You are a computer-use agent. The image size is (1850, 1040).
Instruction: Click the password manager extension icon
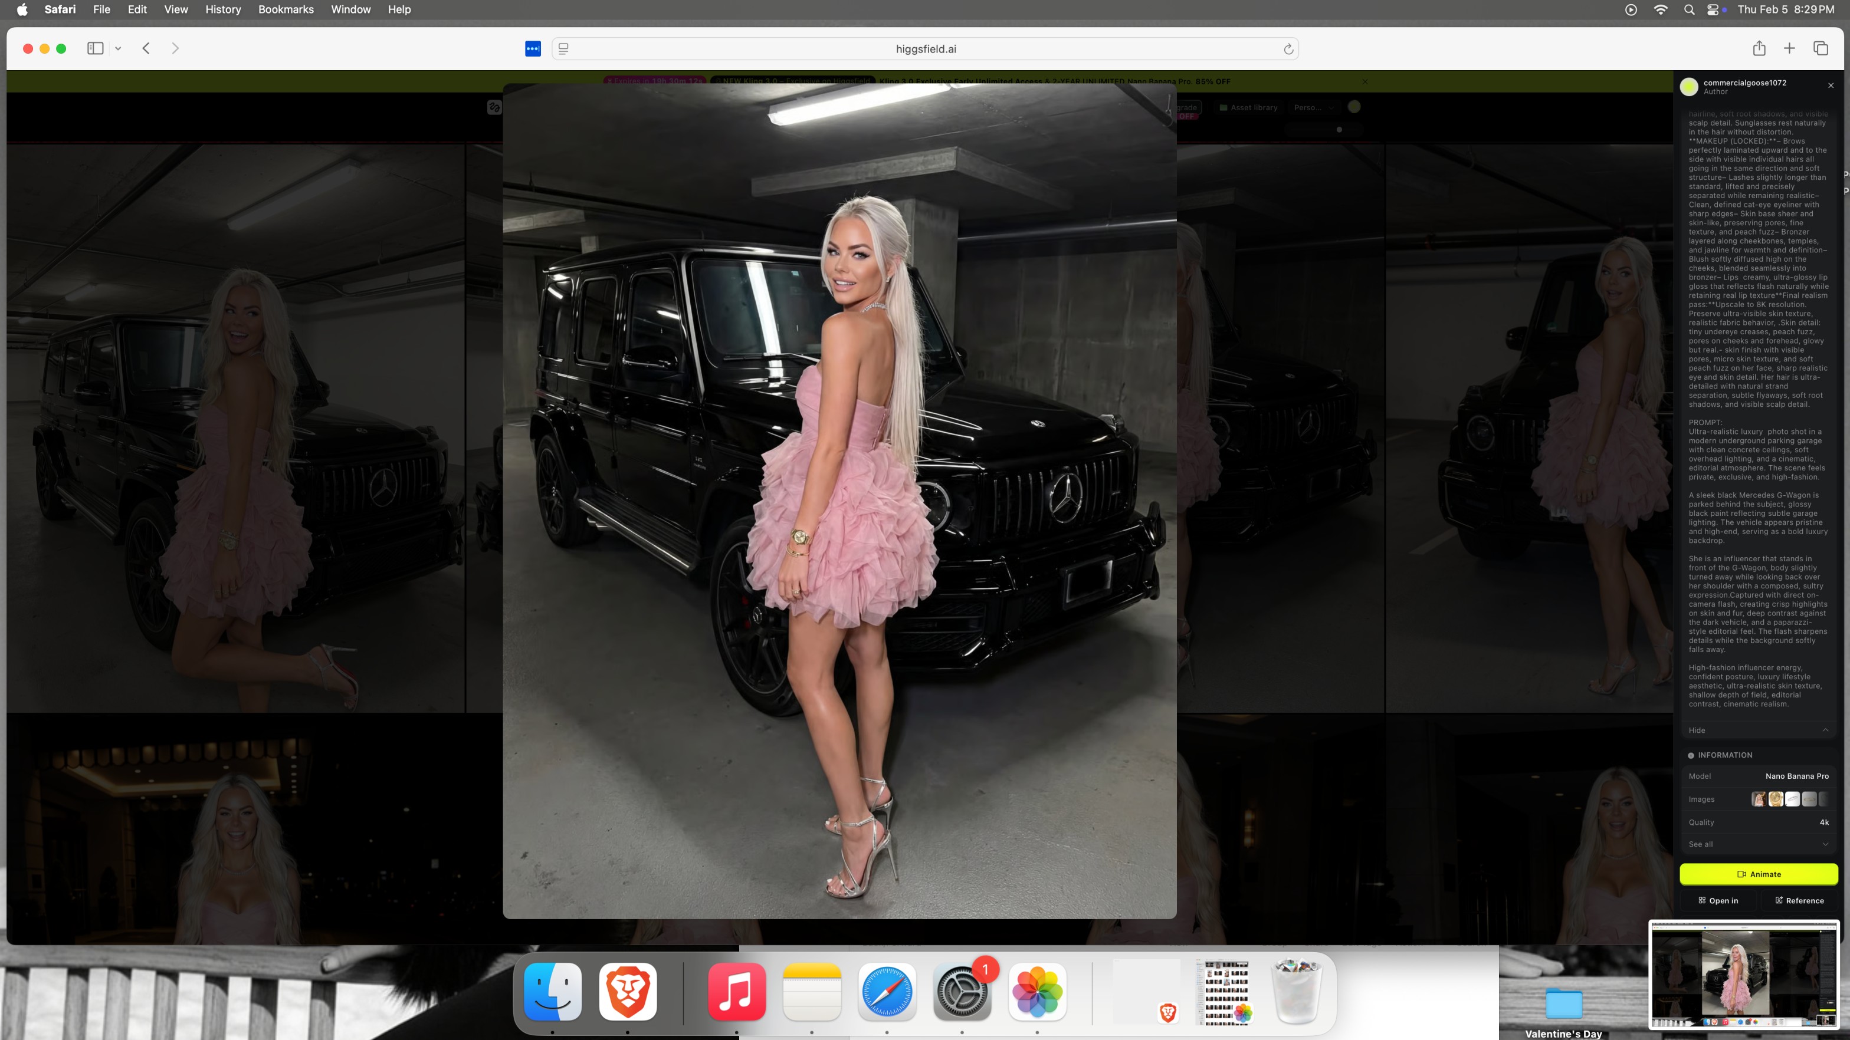533,49
